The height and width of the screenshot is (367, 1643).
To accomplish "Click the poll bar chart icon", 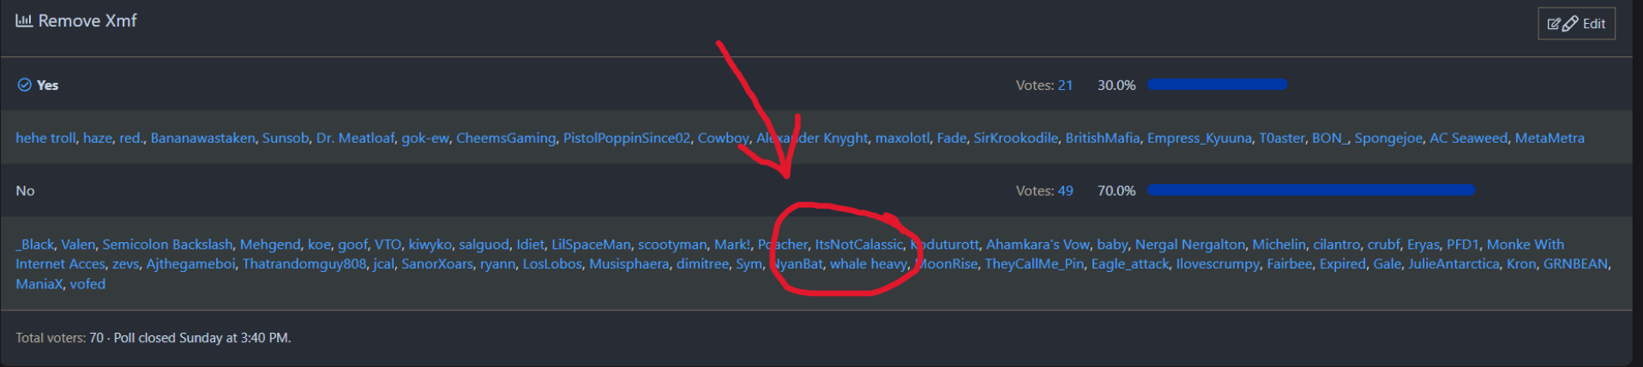I will pos(24,21).
